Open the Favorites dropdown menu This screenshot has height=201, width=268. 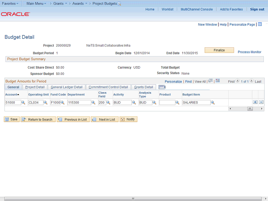(10, 3)
